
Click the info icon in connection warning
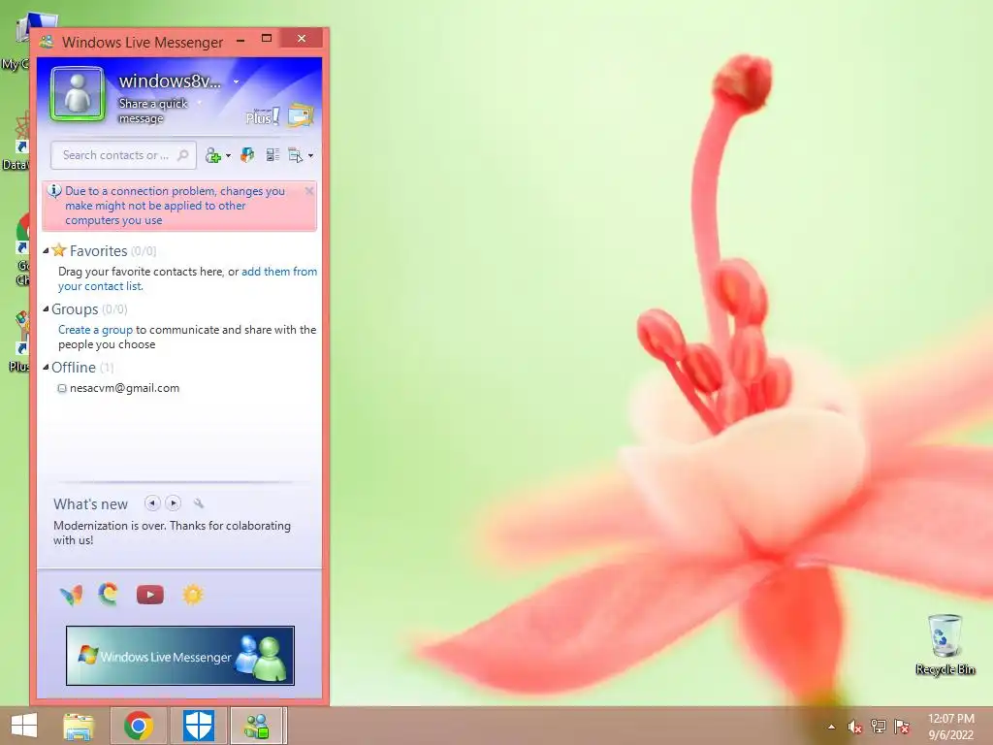[x=55, y=191]
